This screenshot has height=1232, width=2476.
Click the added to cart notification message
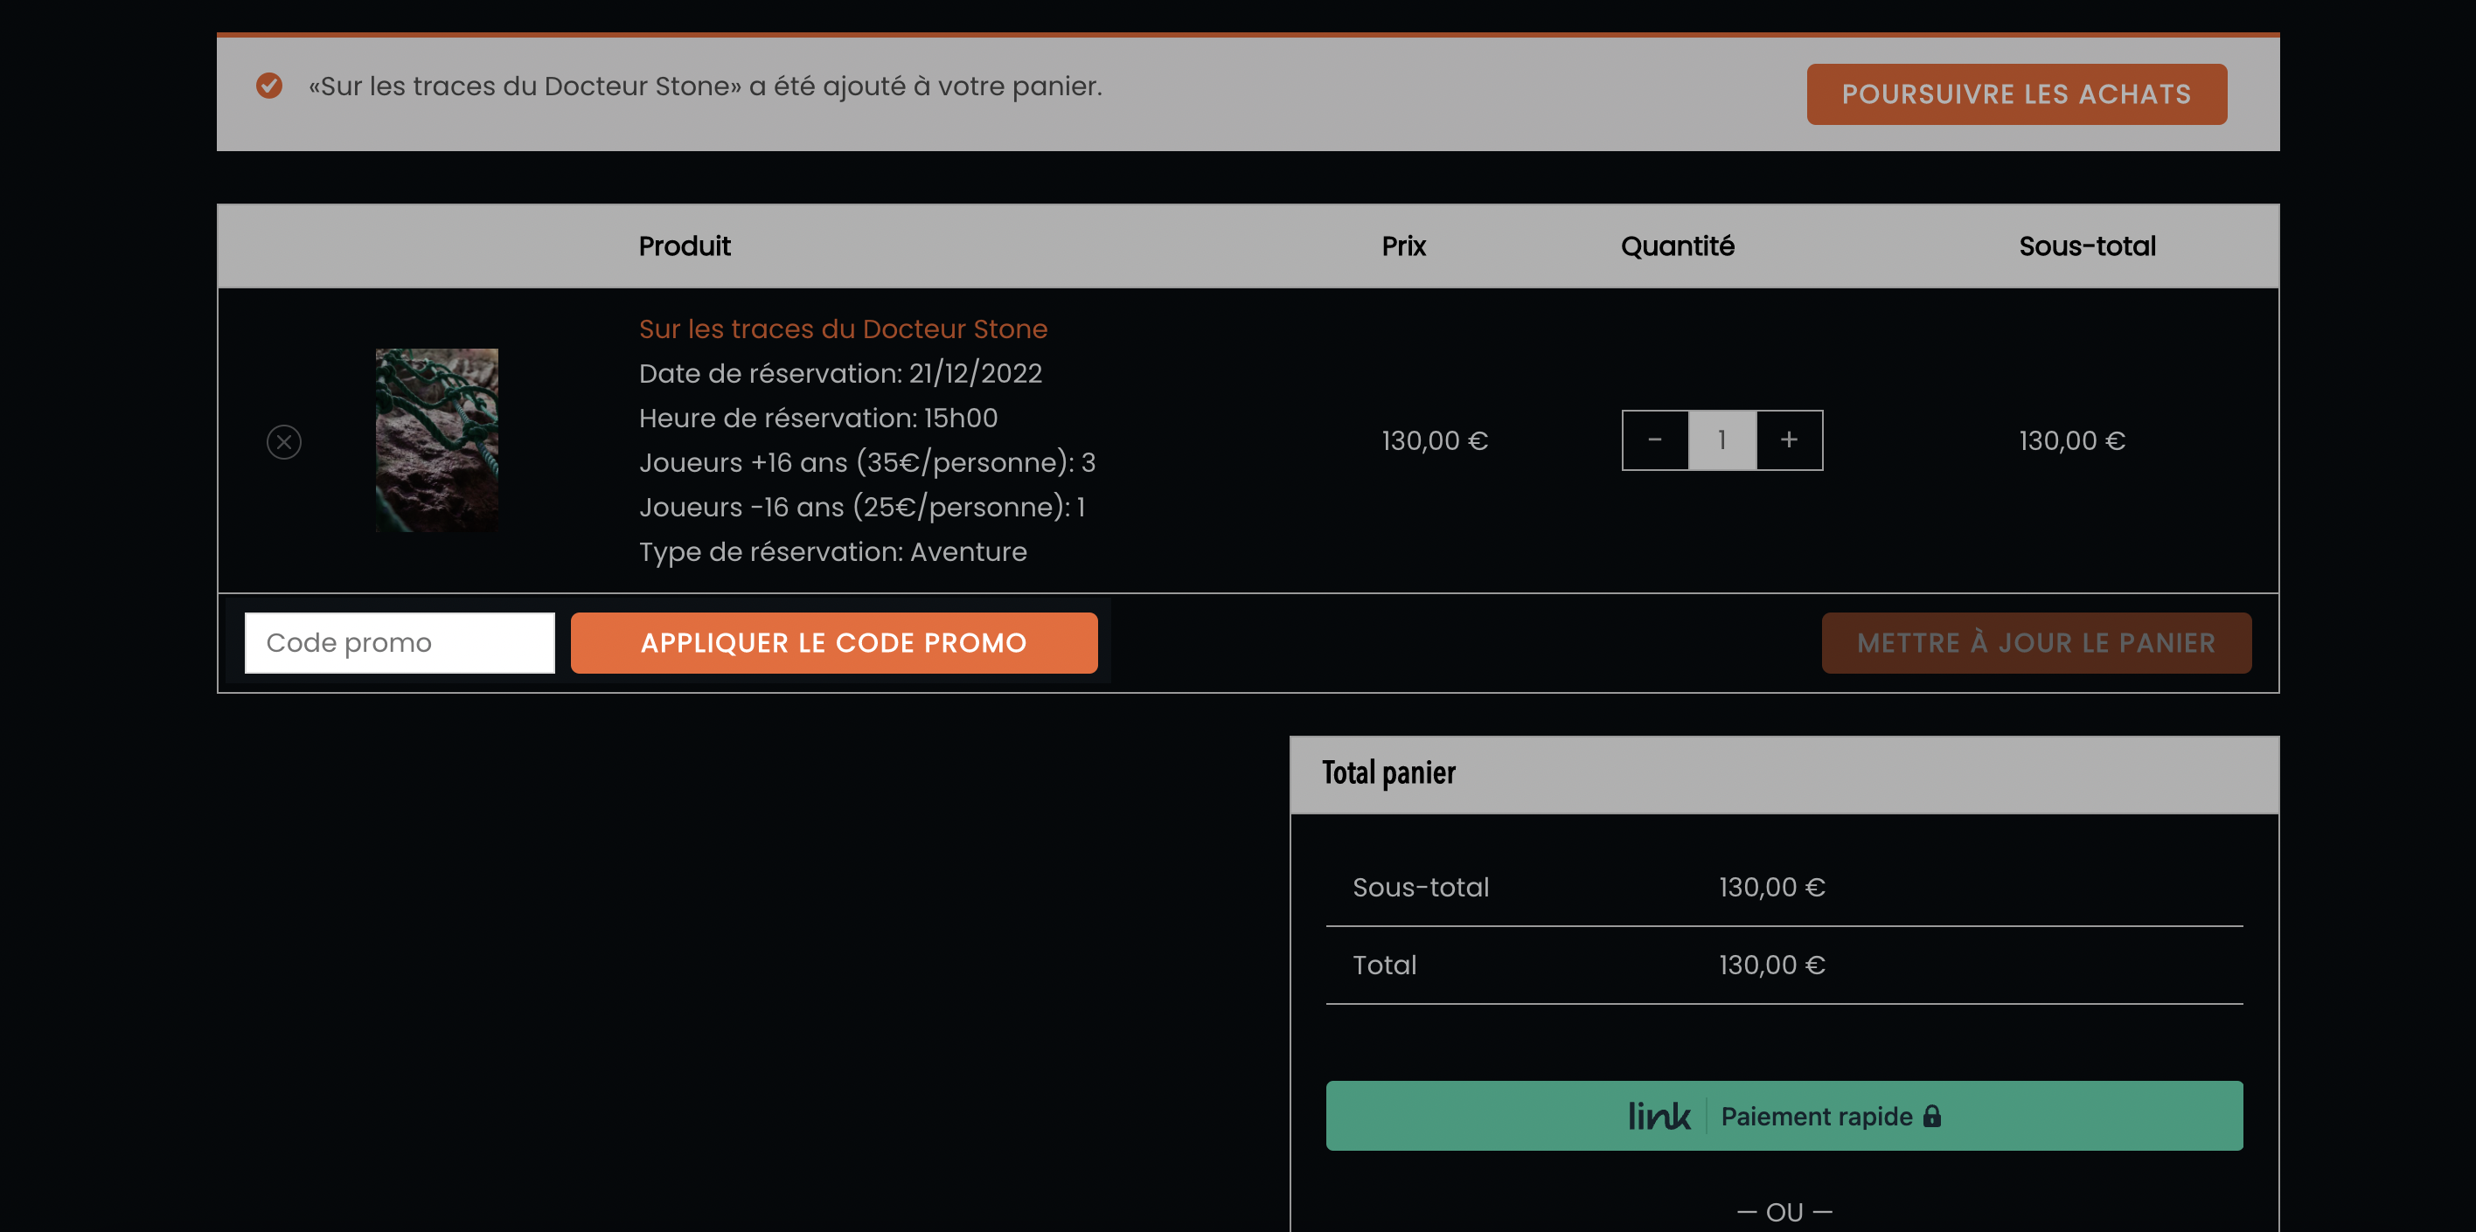tap(705, 86)
